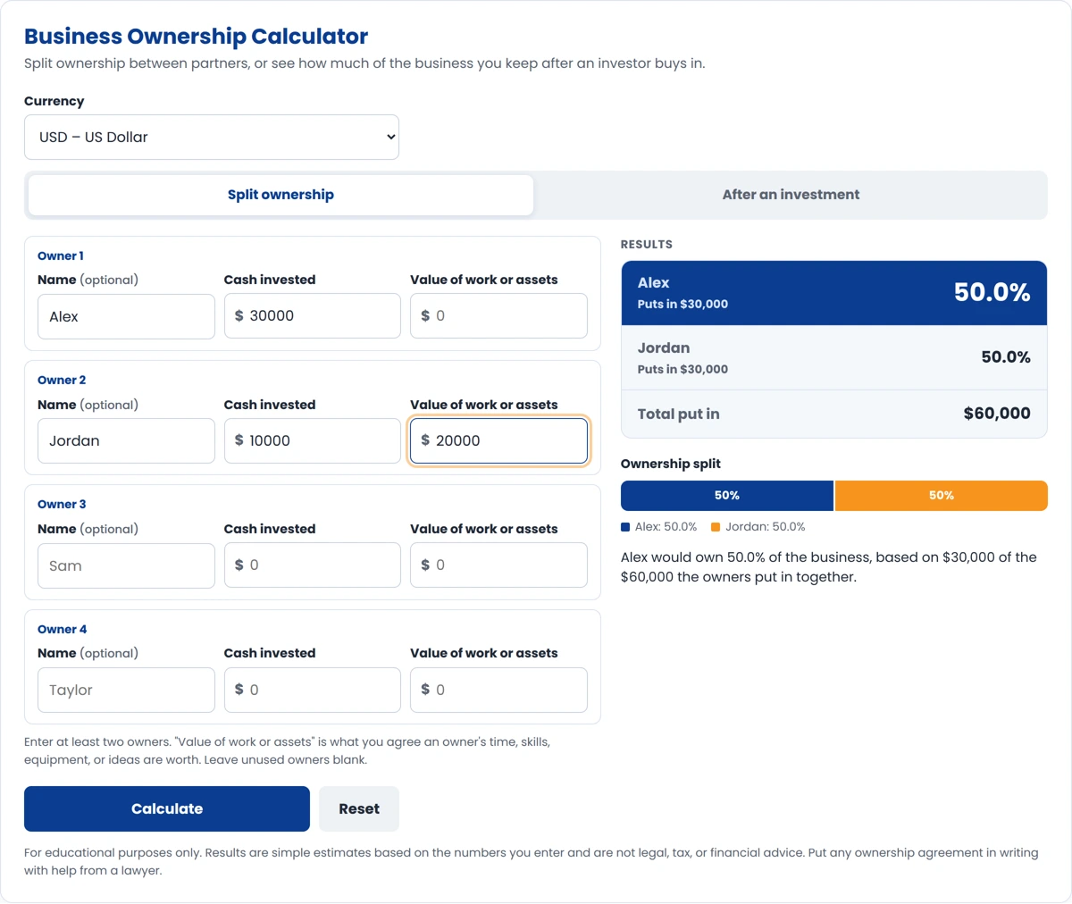The height and width of the screenshot is (904, 1072).
Task: Click Owner 4 cash invested field
Action: (x=313, y=690)
